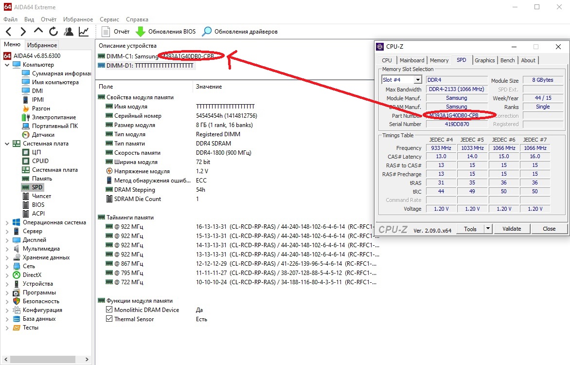The width and height of the screenshot is (570, 365).
Task: Open the IPMI tree item
Action: pyautogui.click(x=33, y=100)
